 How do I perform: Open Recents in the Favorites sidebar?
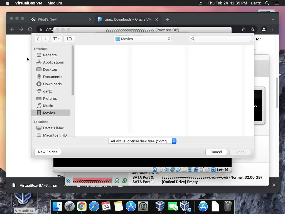[x=51, y=55]
